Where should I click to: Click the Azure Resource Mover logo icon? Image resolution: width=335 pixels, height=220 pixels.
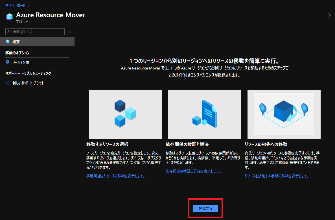[x=9, y=17]
